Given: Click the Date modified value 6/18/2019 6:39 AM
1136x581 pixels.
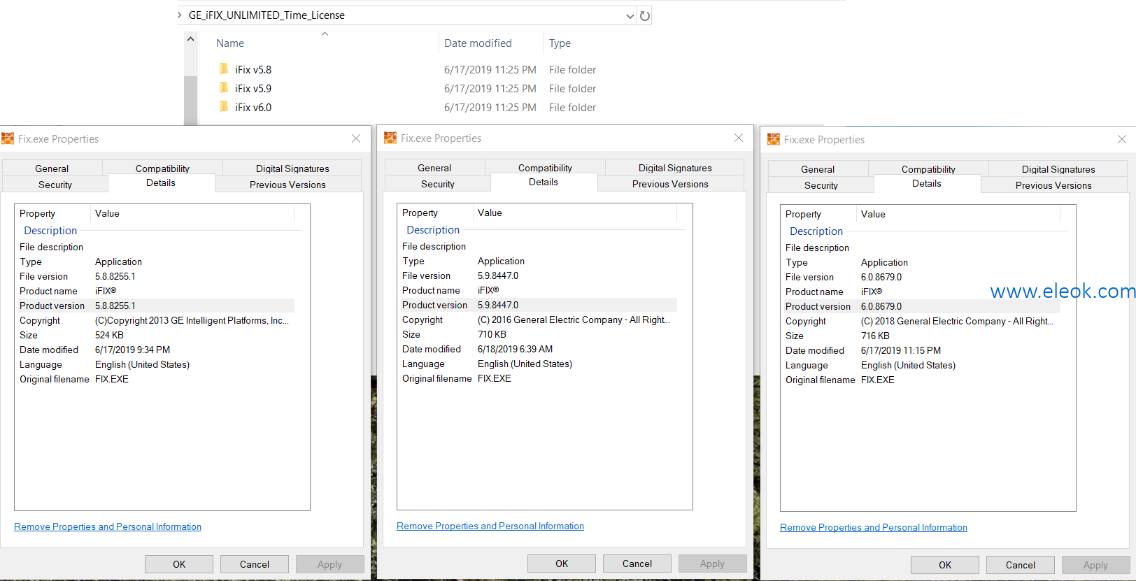Looking at the screenshot, I should [x=515, y=349].
